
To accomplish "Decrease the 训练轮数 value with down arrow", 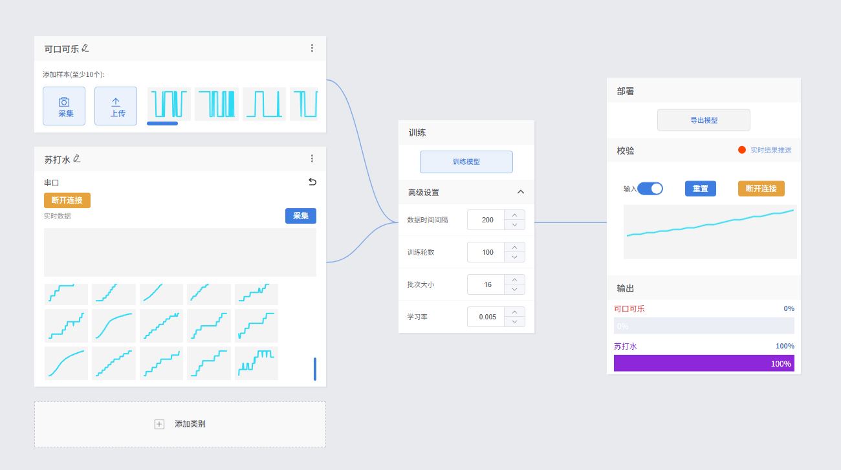I will [514, 257].
